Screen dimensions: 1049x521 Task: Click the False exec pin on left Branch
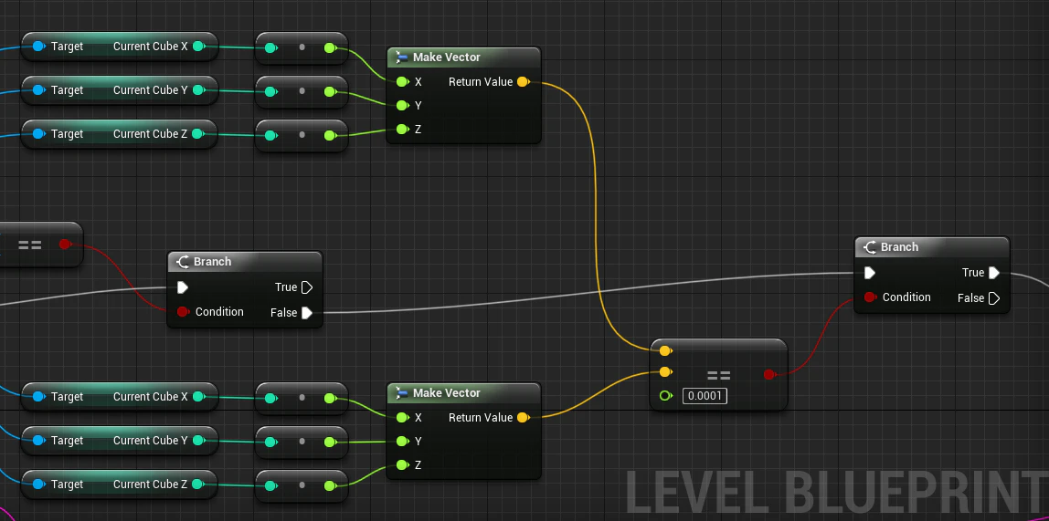tap(307, 313)
